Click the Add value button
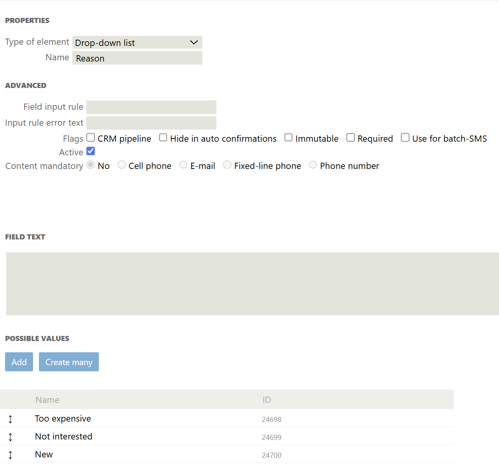 click(x=19, y=362)
